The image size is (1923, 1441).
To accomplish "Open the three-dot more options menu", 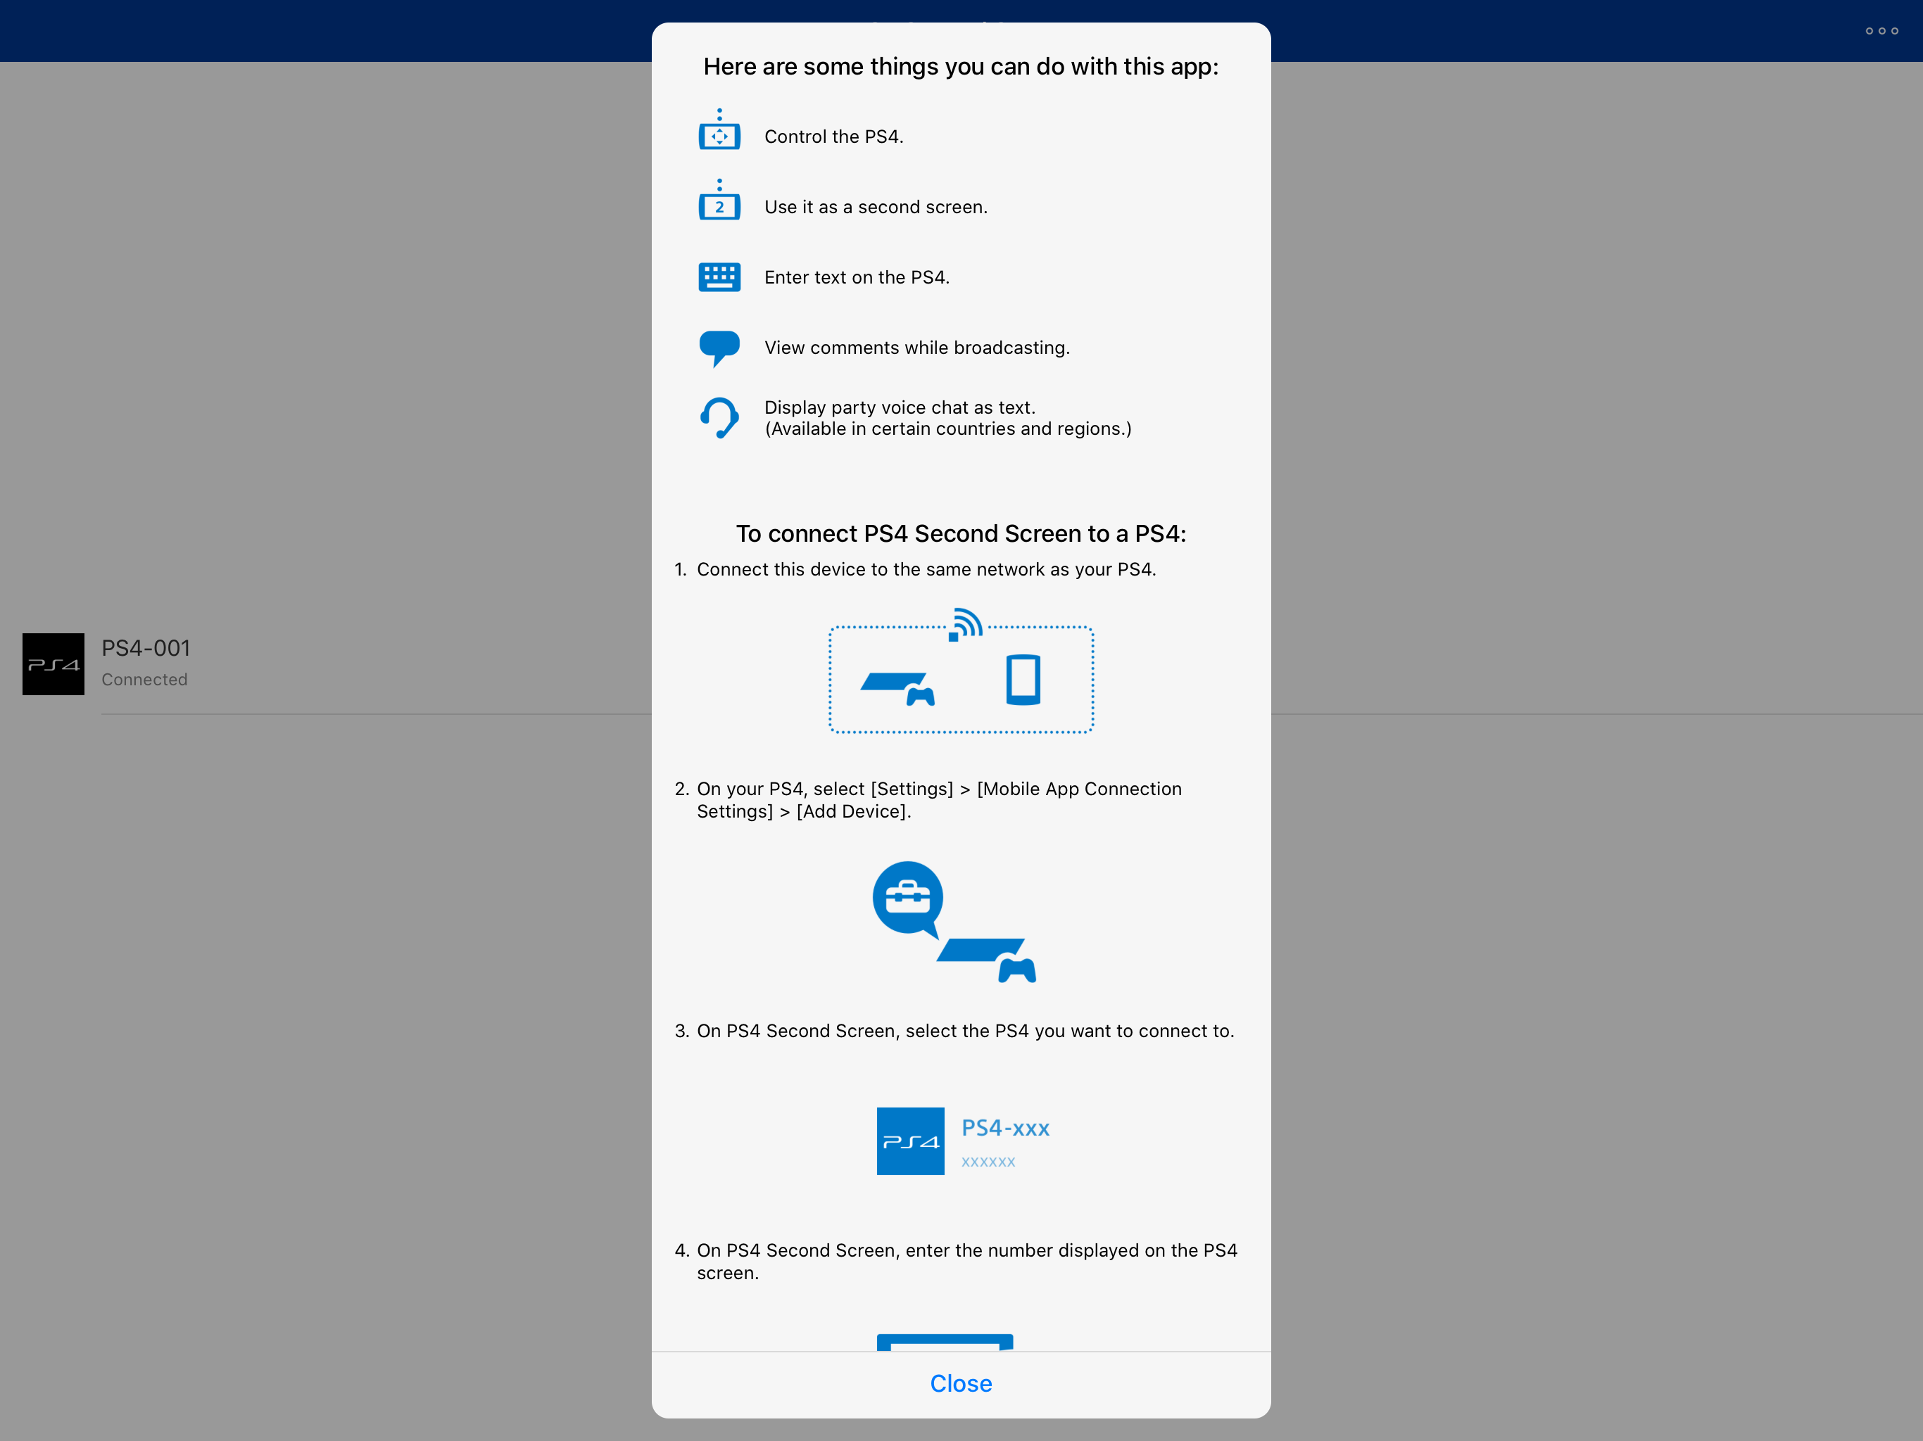I will click(1881, 31).
